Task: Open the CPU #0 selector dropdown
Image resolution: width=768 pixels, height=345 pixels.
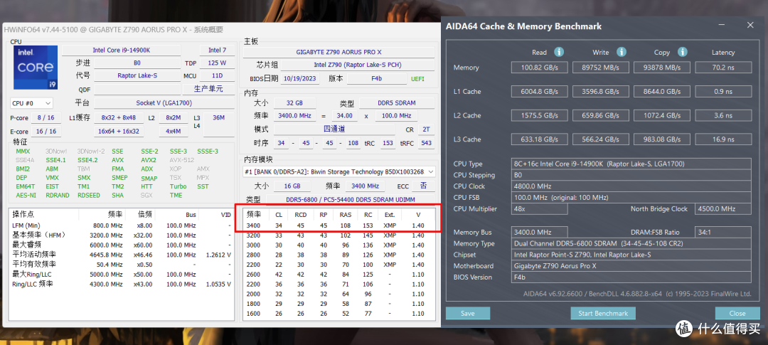Action: tap(31, 103)
